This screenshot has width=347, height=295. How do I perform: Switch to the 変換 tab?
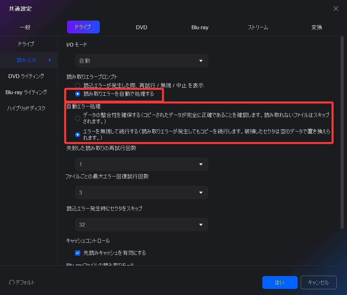317,27
